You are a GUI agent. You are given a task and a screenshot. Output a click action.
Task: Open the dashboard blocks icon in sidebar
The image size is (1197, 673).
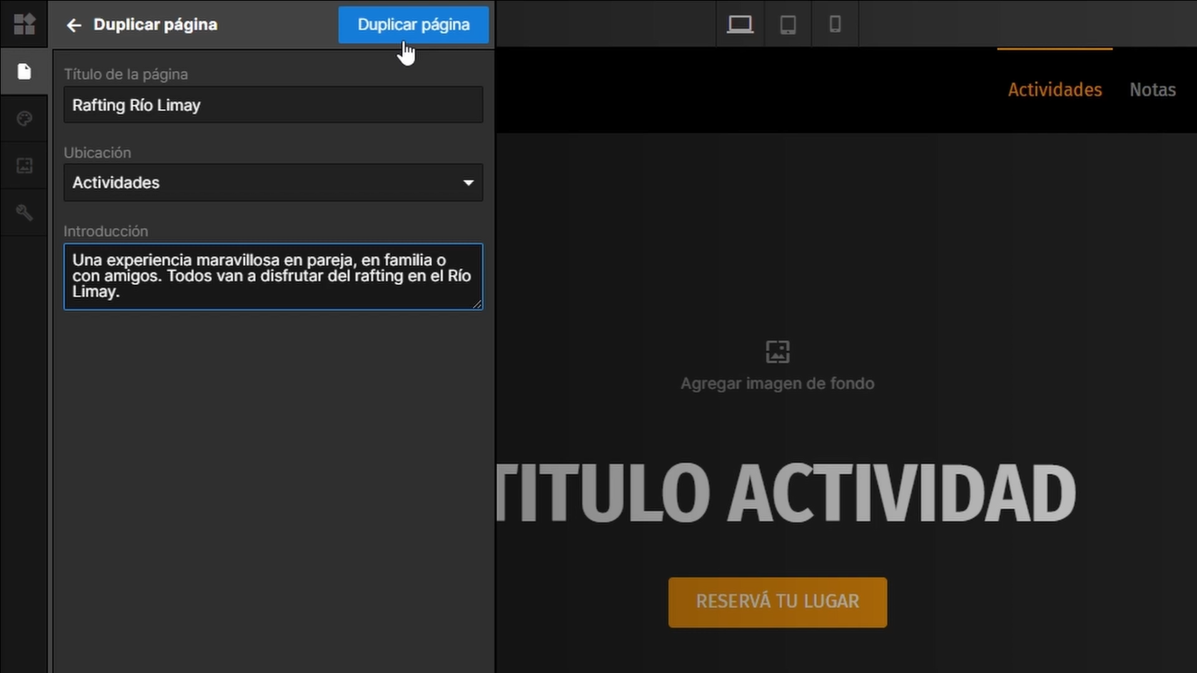coord(25,24)
